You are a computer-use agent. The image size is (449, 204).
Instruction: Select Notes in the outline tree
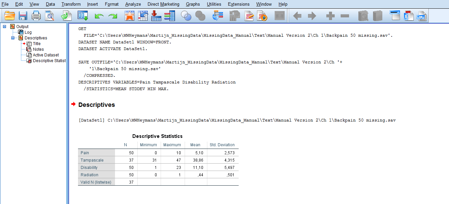coord(38,49)
